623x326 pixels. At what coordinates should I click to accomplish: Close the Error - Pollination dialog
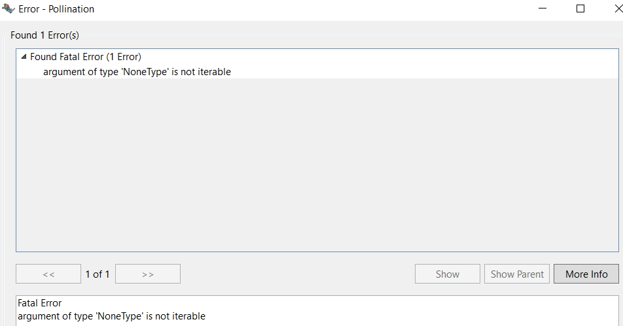[614, 9]
